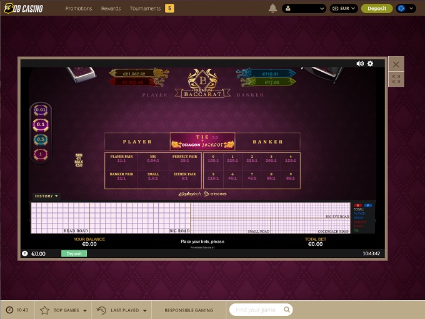Open the Last Played dropdown
Image resolution: width=425 pixels, height=319 pixels.
(122, 310)
